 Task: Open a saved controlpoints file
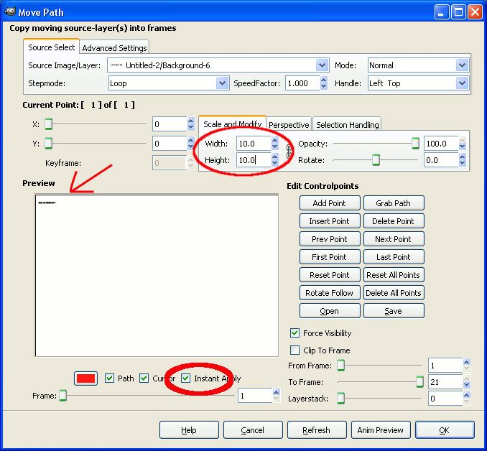330,311
